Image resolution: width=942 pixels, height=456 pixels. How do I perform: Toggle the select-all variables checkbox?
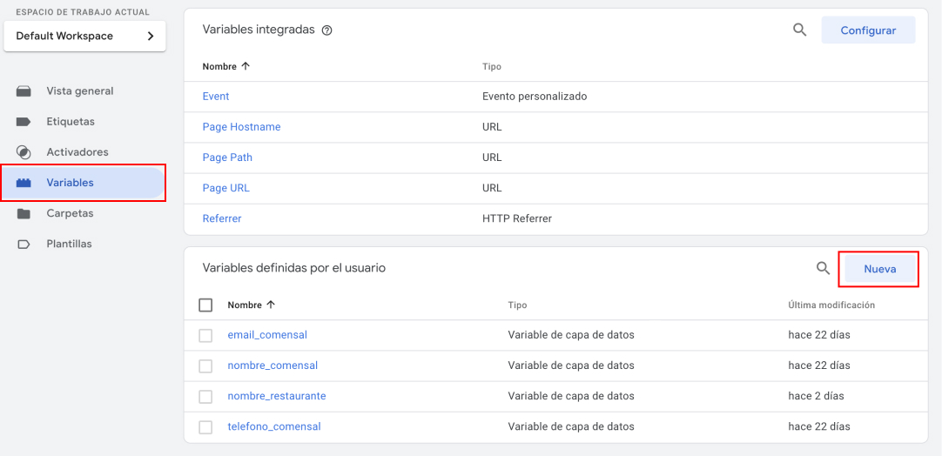pos(205,305)
